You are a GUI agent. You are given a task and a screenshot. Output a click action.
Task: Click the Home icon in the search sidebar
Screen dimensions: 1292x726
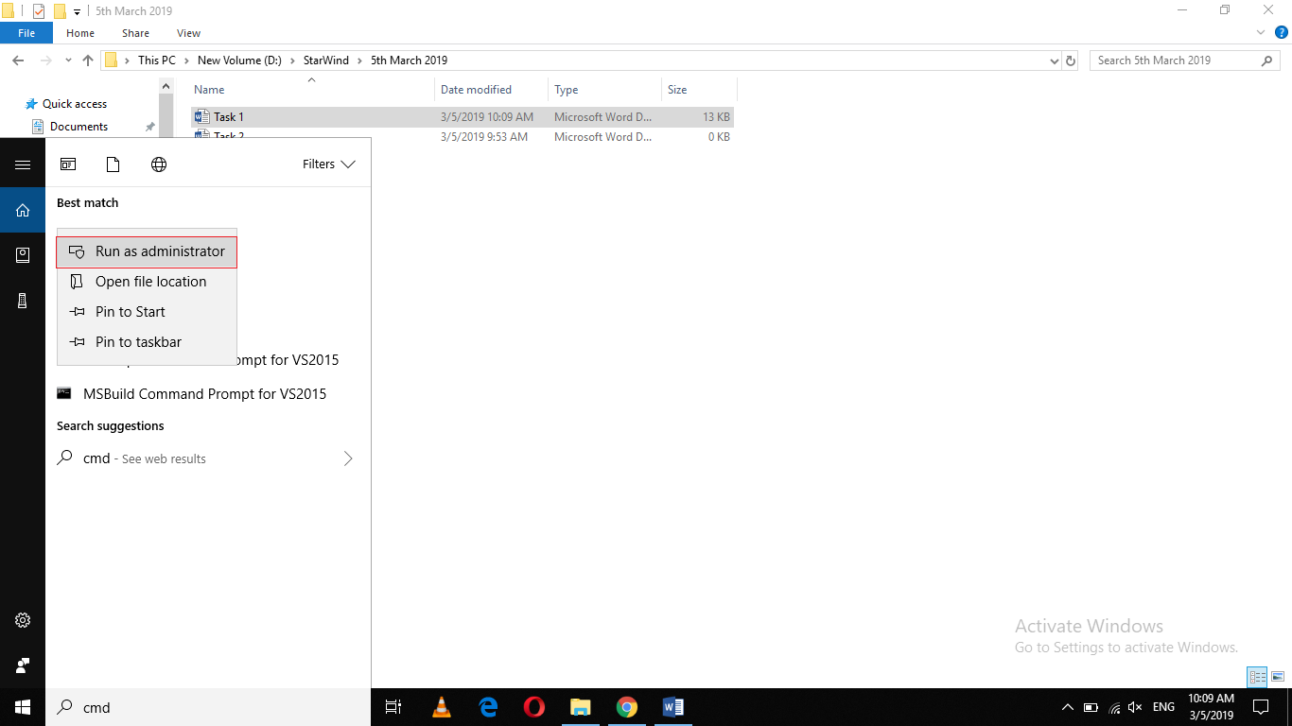click(x=23, y=209)
